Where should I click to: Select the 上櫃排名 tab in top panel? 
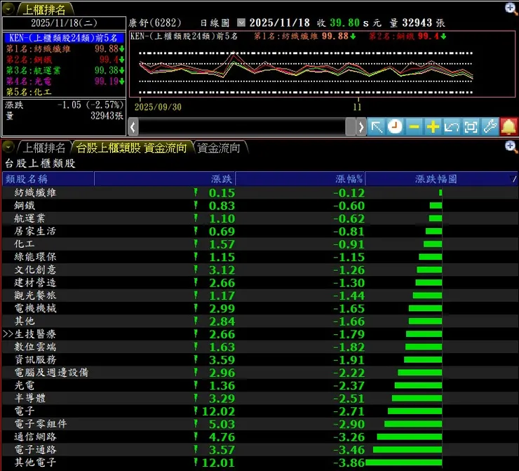pyautogui.click(x=45, y=9)
